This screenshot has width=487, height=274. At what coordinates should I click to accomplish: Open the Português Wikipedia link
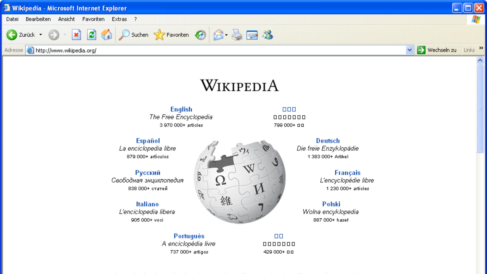(x=189, y=236)
